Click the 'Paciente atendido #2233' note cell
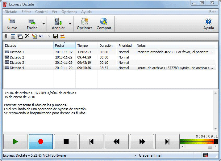This screenshot has height=161, width=221. (x=175, y=52)
